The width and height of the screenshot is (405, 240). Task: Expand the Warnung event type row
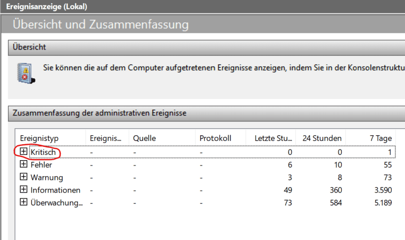tap(23, 177)
